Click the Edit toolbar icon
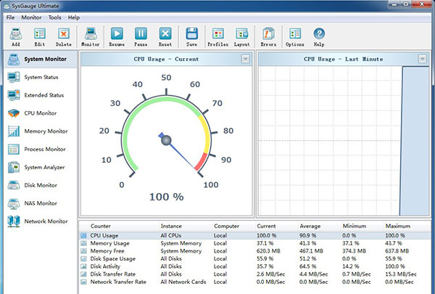 pos(40,33)
